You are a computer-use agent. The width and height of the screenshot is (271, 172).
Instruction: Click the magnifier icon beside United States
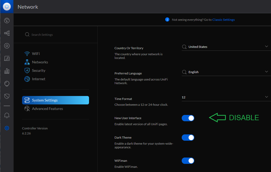pyautogui.click(x=184, y=47)
